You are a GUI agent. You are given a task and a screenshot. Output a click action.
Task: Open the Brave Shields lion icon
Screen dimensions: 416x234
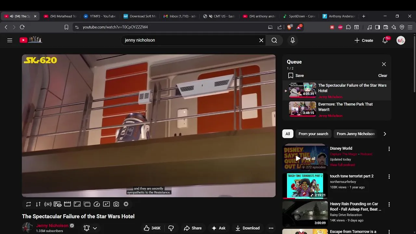tap(289, 27)
